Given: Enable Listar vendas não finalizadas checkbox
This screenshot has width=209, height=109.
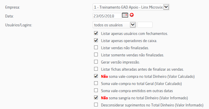Looking at the screenshot, I should coord(96,47).
